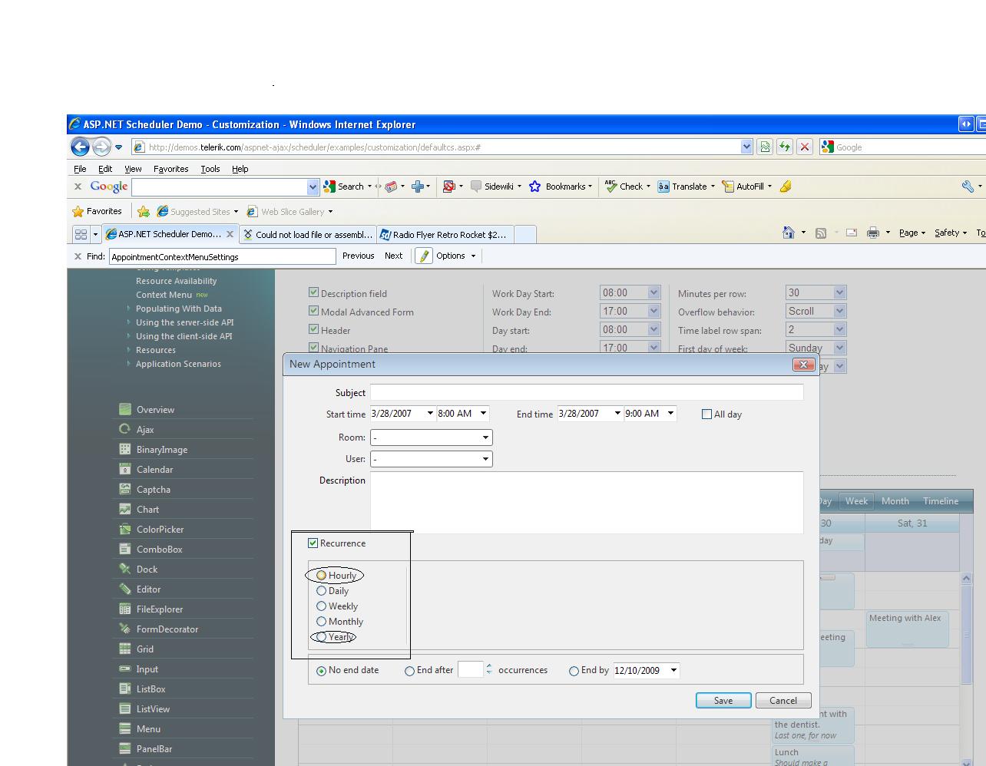Select the Daily recurrence radio button
The image size is (986, 766).
point(322,591)
